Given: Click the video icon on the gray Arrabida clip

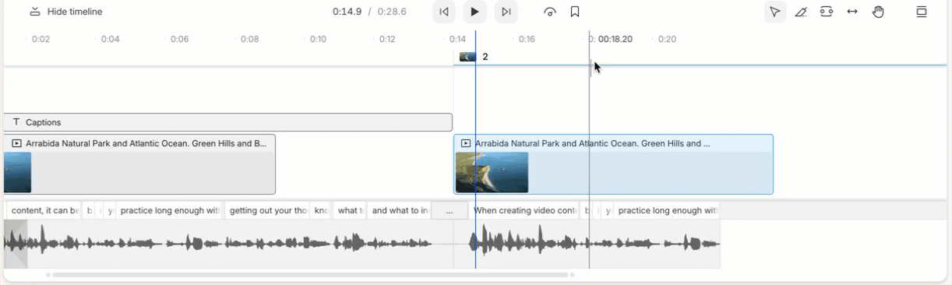Looking at the screenshot, I should point(16,143).
